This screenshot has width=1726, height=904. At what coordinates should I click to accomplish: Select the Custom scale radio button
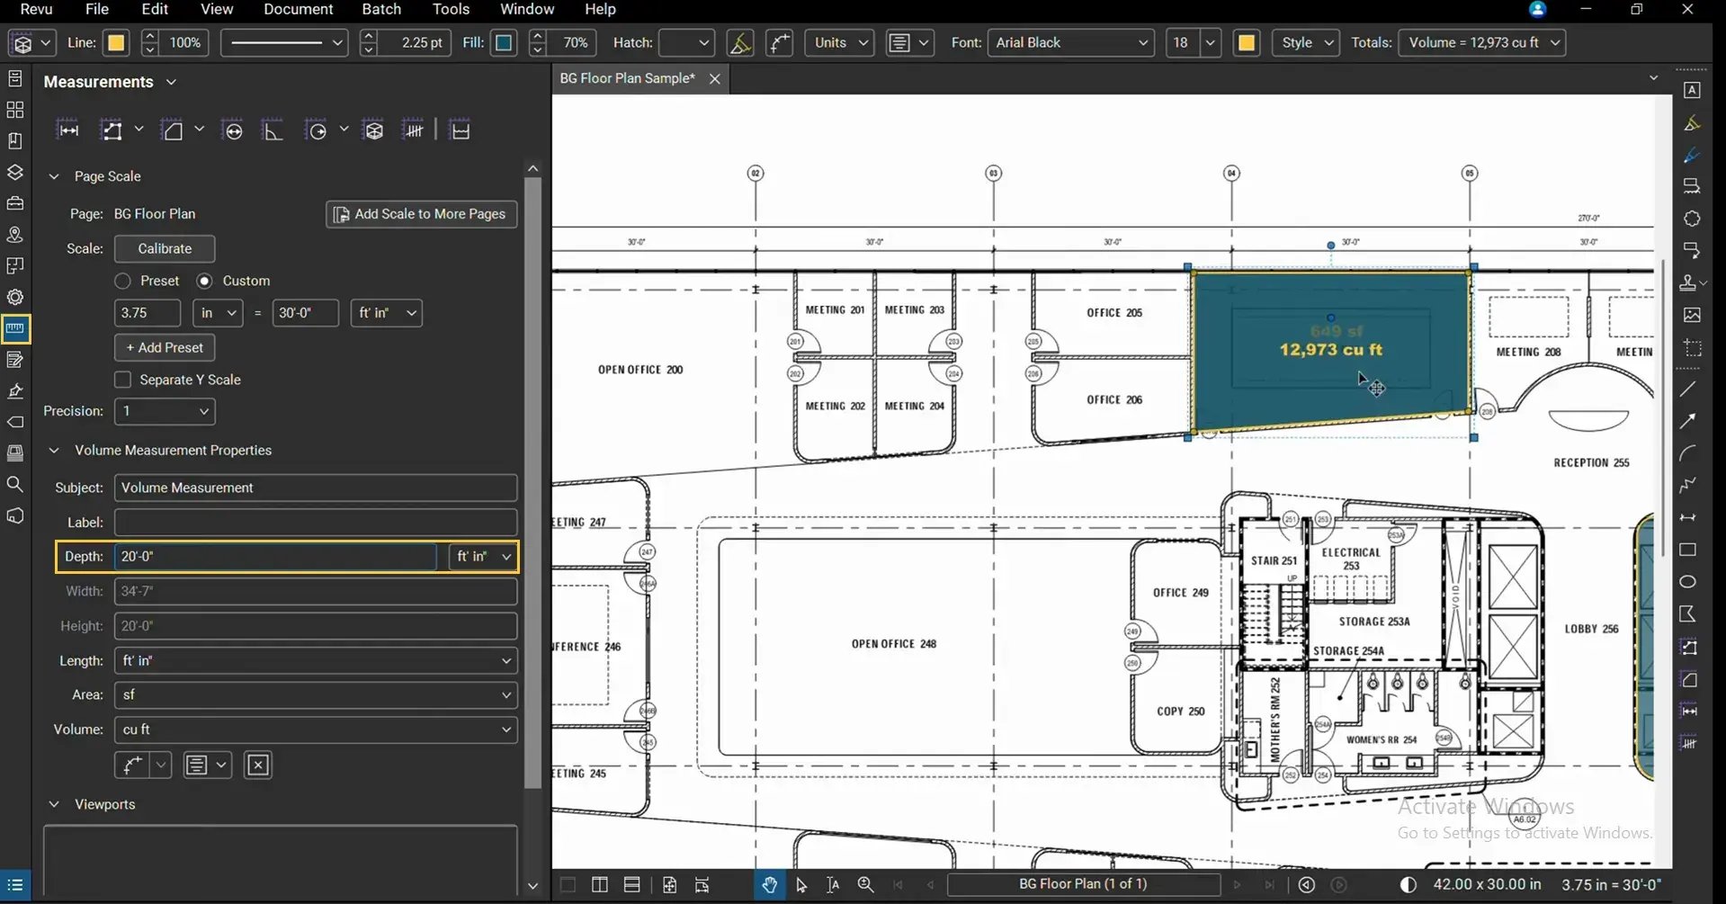coord(205,281)
